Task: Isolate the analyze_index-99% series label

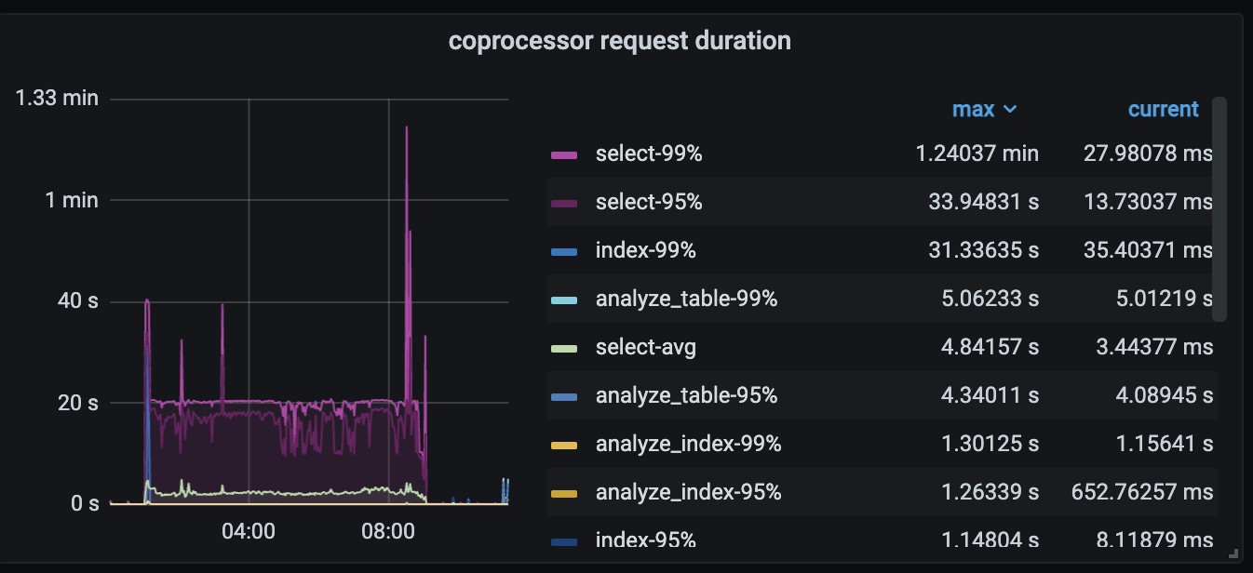Action: coord(688,445)
